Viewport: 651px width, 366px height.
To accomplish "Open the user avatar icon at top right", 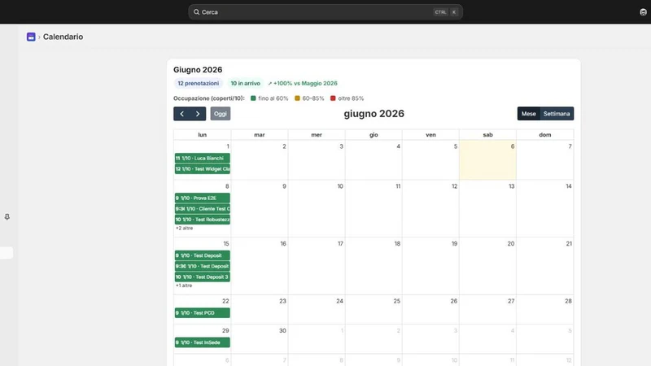I will click(x=643, y=12).
